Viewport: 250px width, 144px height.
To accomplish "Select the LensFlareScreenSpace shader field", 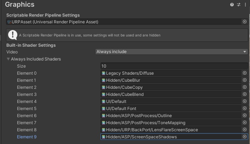I will pos(170,130).
